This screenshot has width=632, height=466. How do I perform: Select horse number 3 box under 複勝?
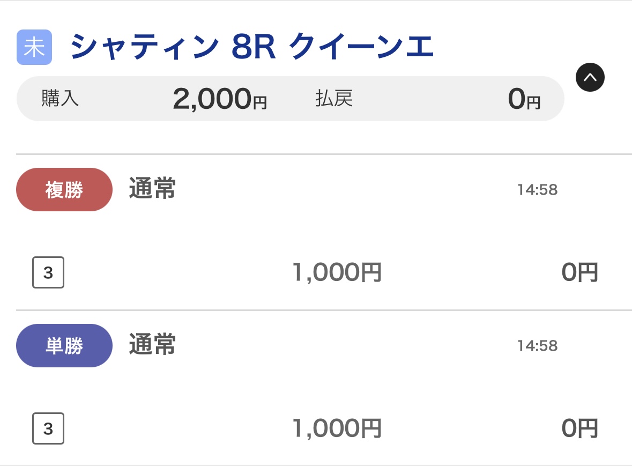click(48, 273)
